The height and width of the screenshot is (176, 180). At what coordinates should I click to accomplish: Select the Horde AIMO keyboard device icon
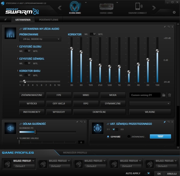click(106, 6)
